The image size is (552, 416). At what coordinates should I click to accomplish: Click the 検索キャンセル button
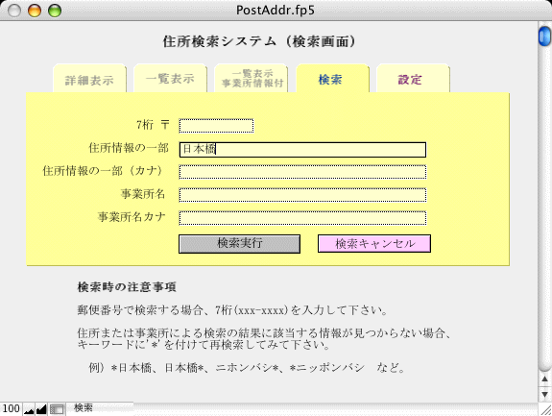(x=374, y=244)
